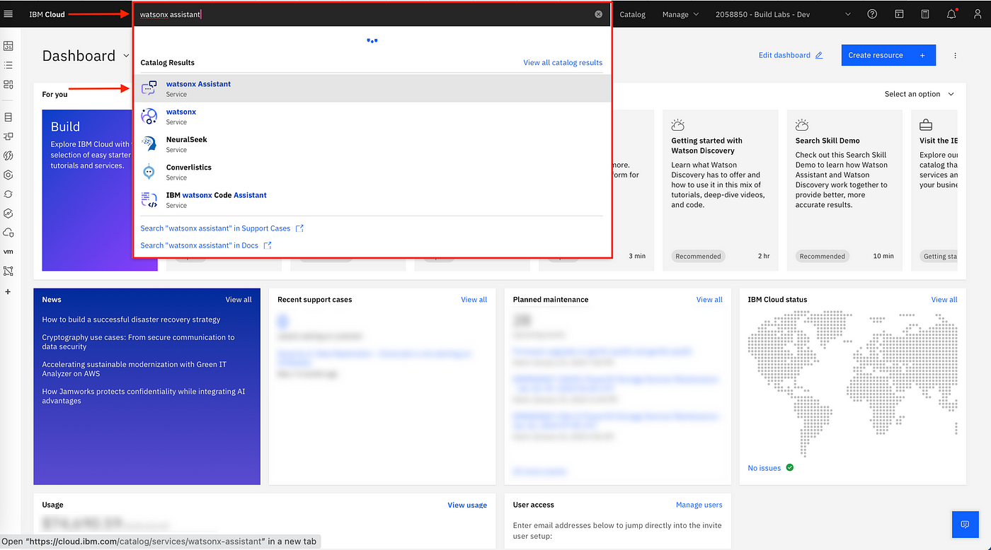Click the world map status graphic

point(853,384)
